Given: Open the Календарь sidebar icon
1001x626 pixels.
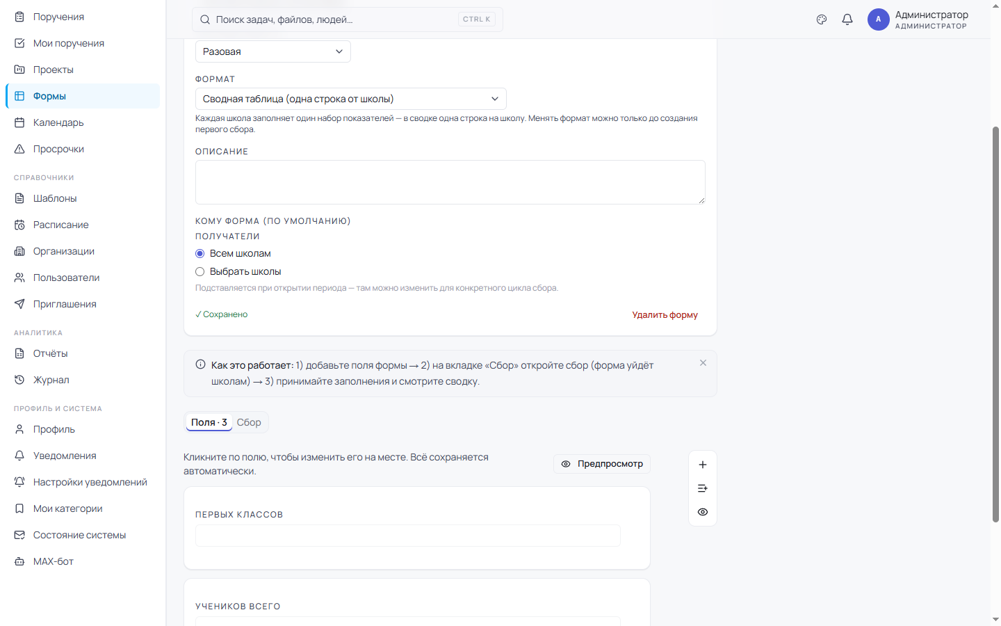Looking at the screenshot, I should click(x=19, y=122).
